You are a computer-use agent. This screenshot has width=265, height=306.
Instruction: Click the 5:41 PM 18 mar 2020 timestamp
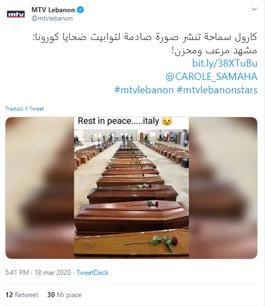[x=38, y=273]
